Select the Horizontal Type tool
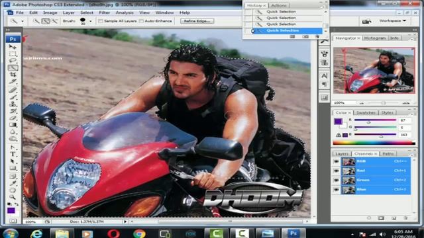Viewport: 424px width, 238px height. tap(13, 154)
